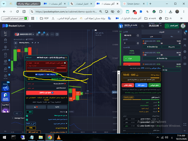Open the payout dropdown showing %83
This screenshot has width=188, height=141.
(x=31, y=124)
